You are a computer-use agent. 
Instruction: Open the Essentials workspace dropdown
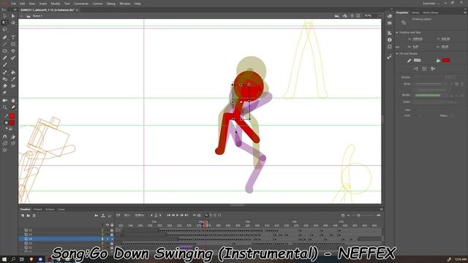(x=431, y=3)
